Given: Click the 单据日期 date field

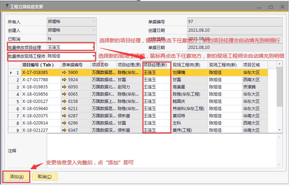Looking at the screenshot, I should click(x=234, y=47).
